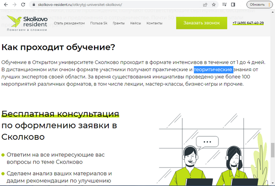Click the highlighted word теоритические
The width and height of the screenshot is (275, 186).
(x=213, y=70)
